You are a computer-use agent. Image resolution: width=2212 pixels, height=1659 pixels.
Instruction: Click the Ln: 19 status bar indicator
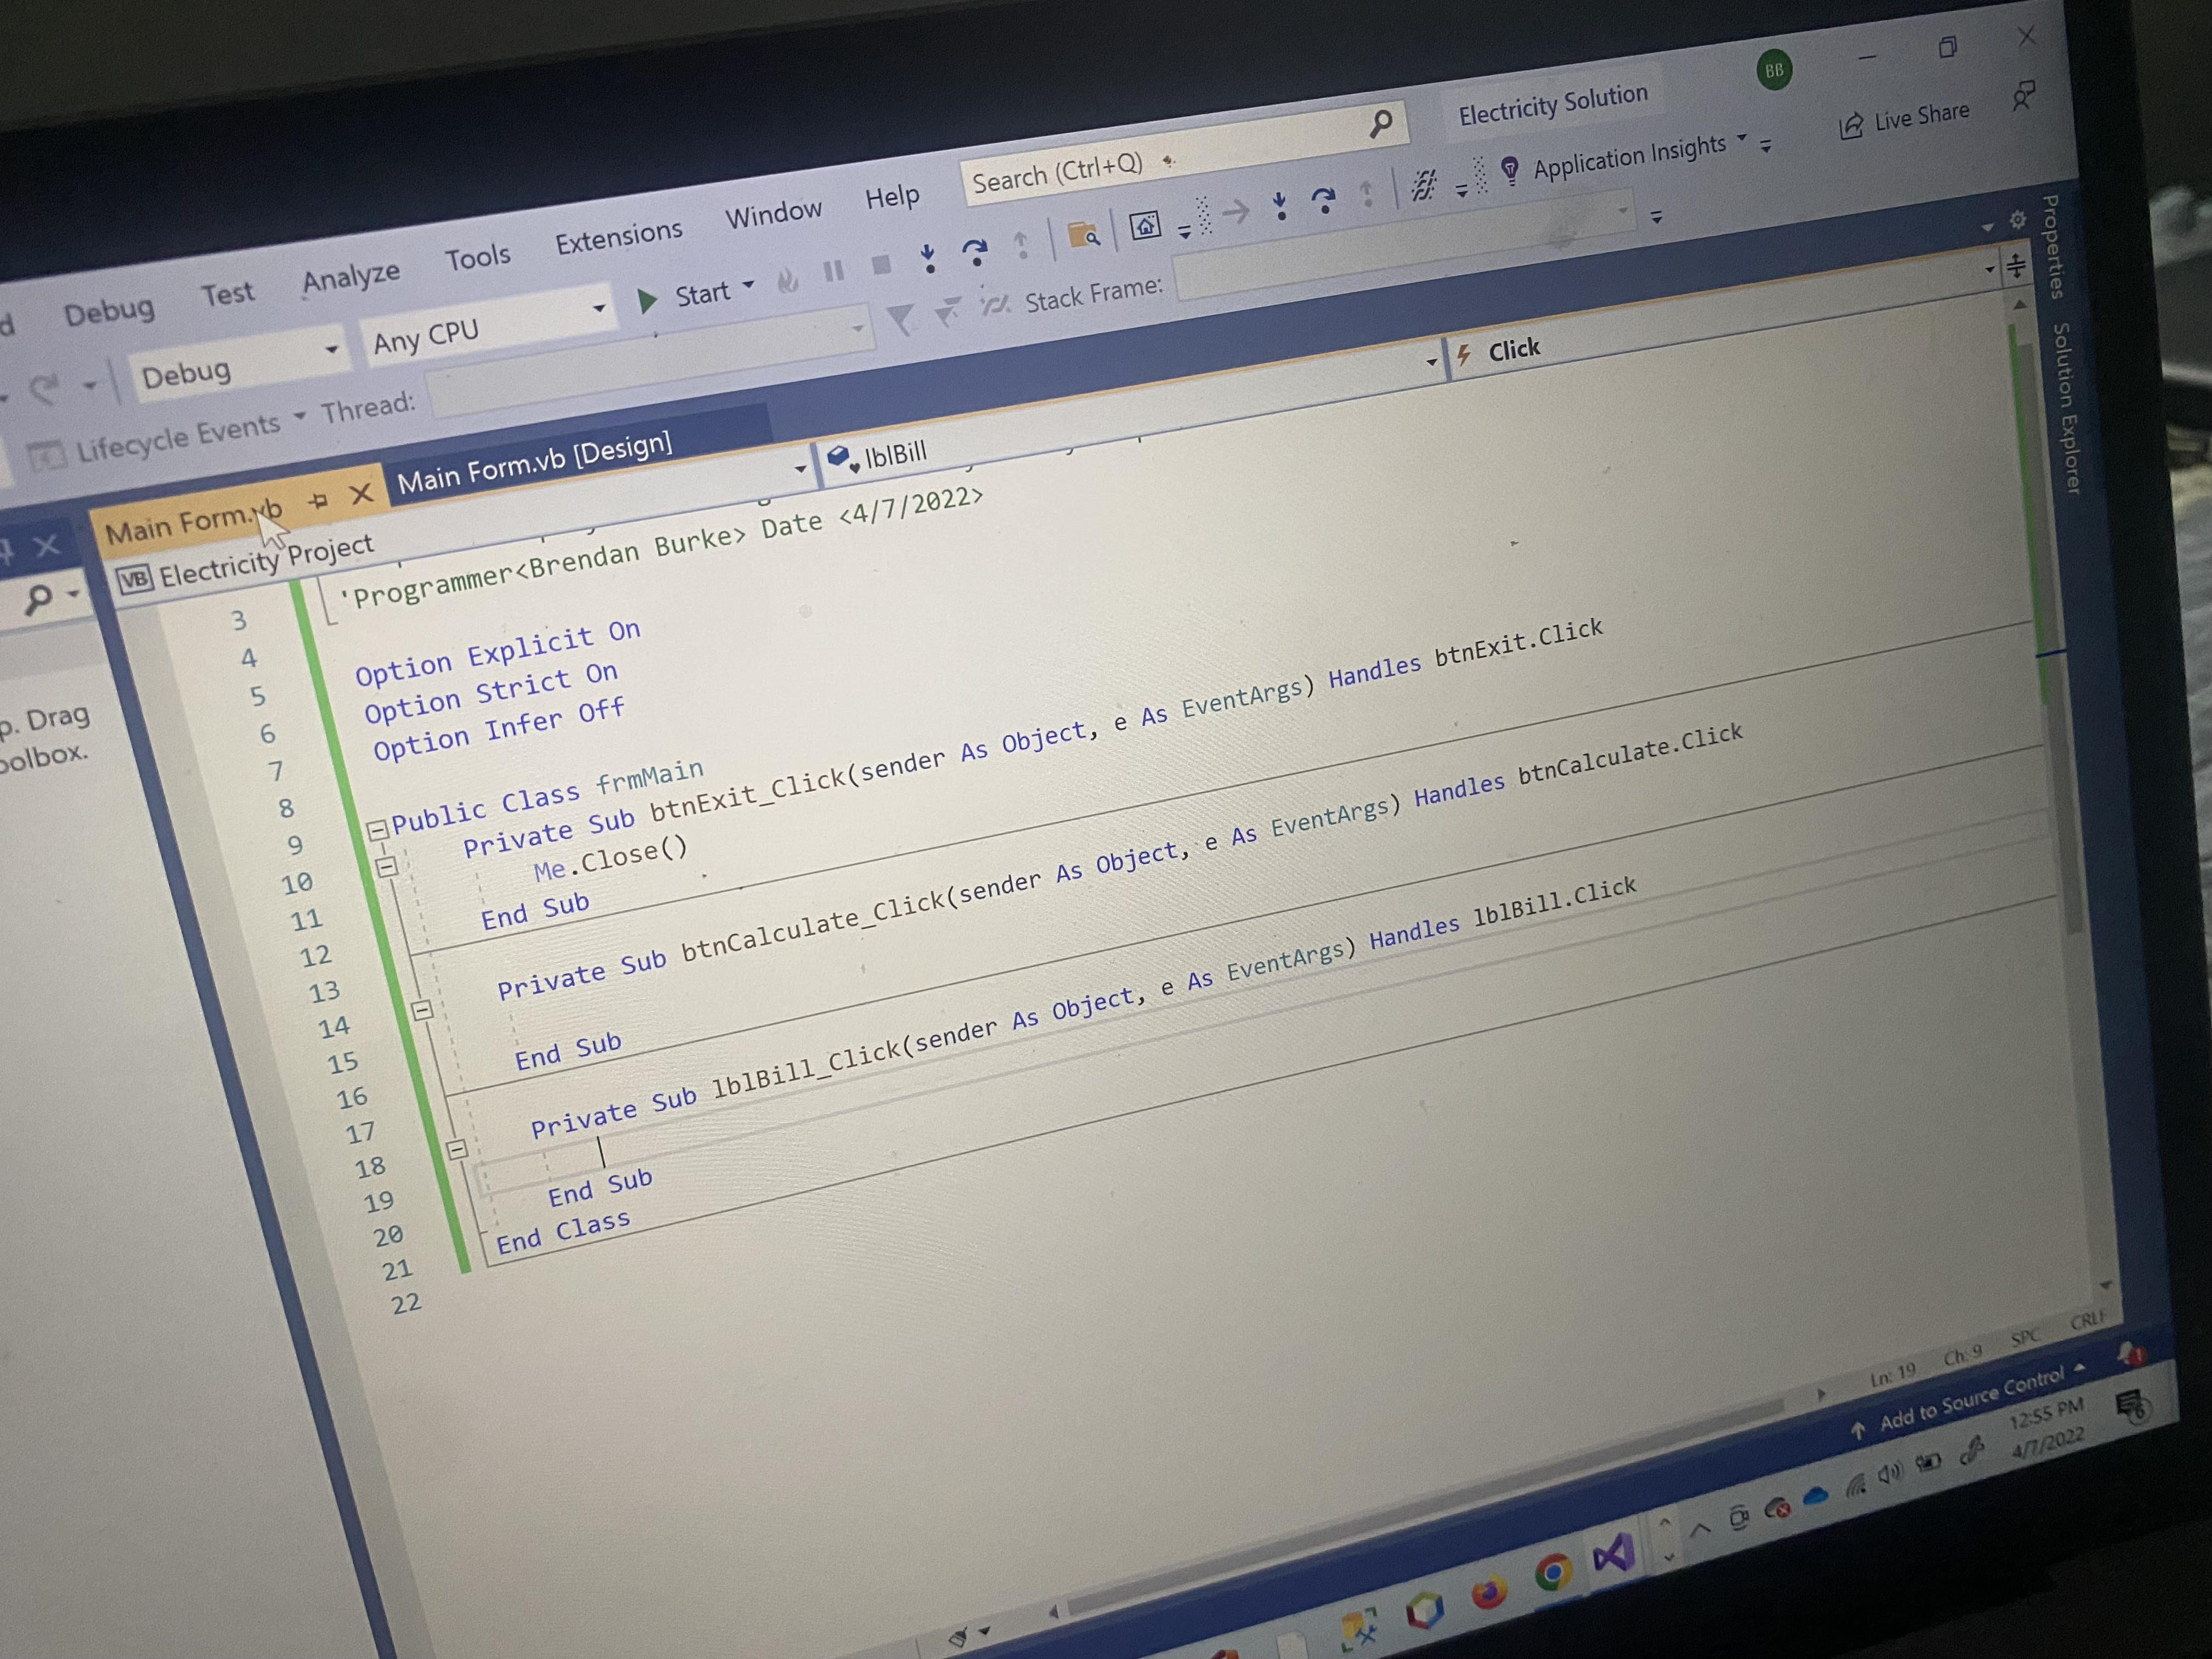pos(1892,1374)
